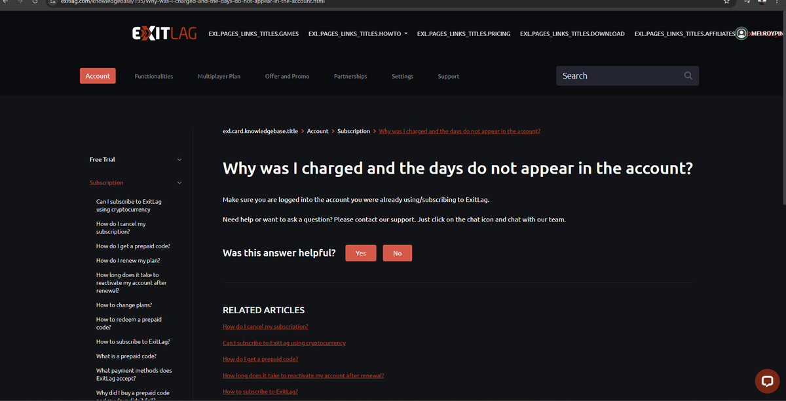The height and width of the screenshot is (401, 786).
Task: Open sidebar How do I renew my plan
Action: (128, 261)
